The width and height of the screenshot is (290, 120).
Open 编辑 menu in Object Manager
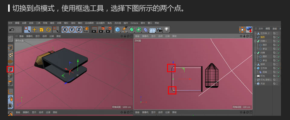268,29
